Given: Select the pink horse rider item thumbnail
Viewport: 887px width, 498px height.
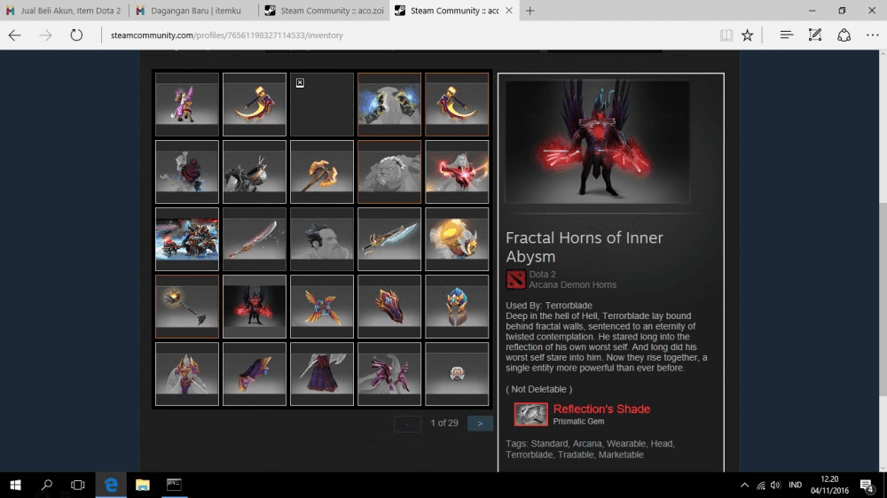Looking at the screenshot, I should pos(186,104).
